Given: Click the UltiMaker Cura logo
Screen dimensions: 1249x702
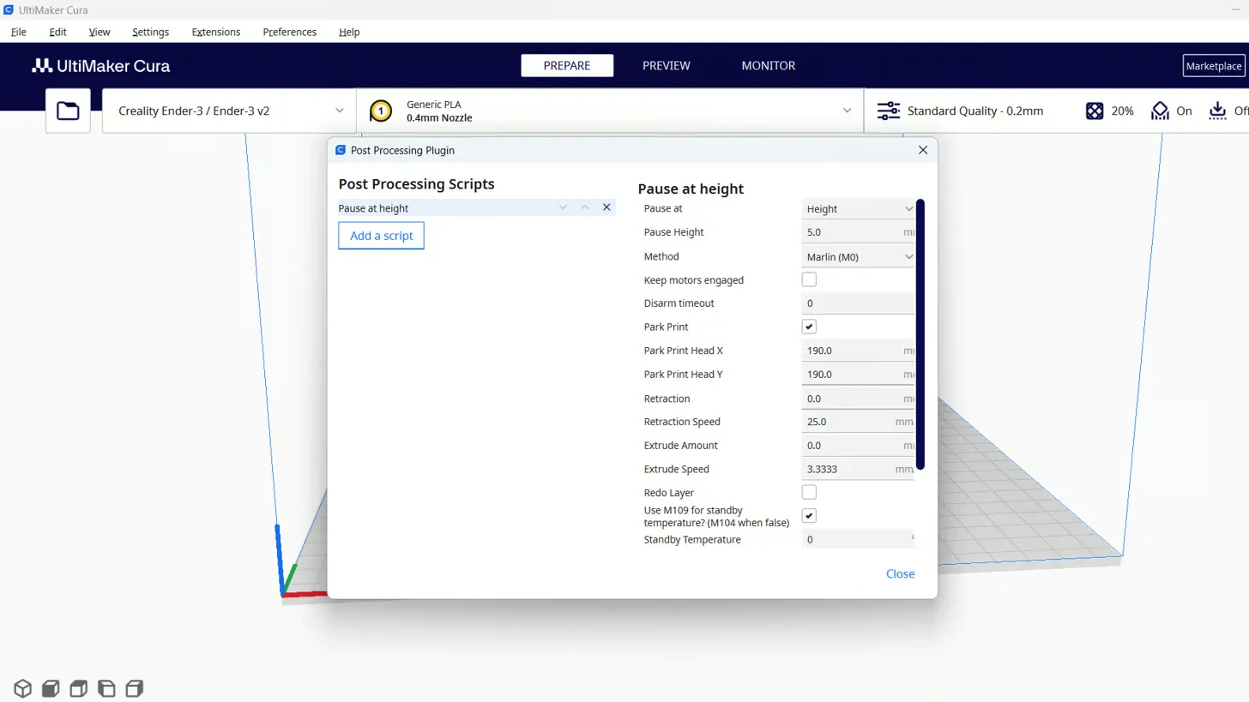Looking at the screenshot, I should point(101,66).
